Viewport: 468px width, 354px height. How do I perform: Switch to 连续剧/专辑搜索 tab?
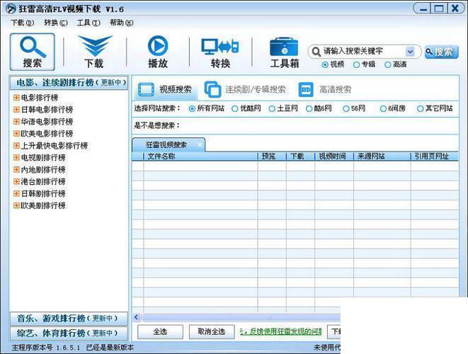tap(245, 89)
